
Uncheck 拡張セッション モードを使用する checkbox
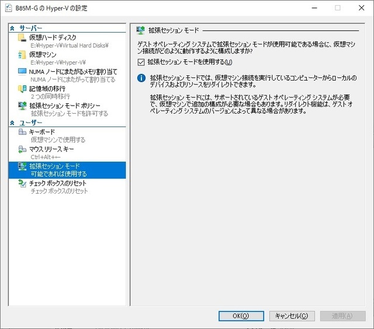point(140,62)
